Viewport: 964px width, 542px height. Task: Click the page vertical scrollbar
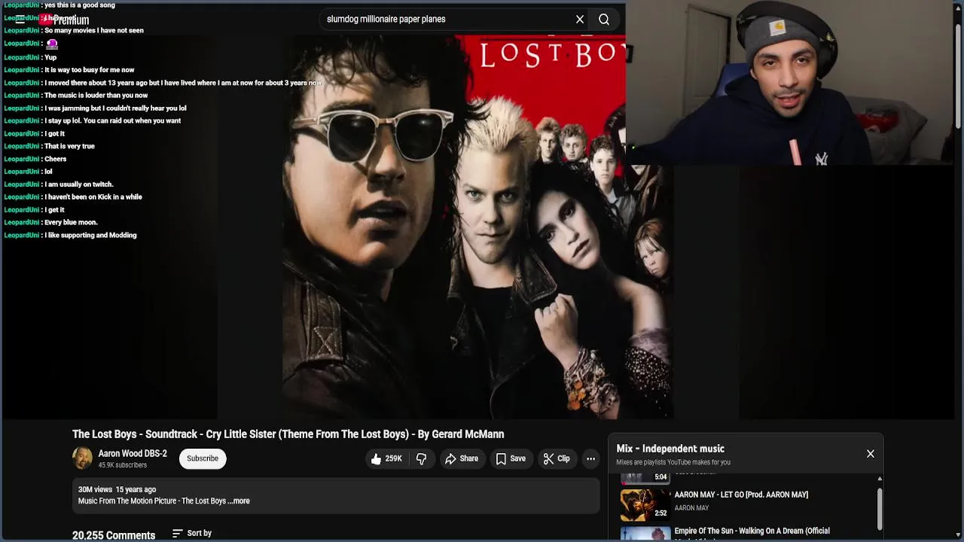(x=958, y=75)
